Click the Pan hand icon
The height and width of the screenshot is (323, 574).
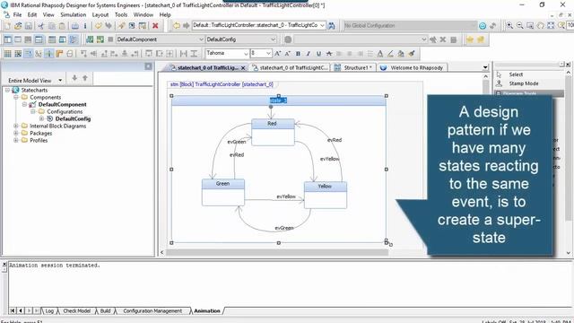pyautogui.click(x=540, y=26)
